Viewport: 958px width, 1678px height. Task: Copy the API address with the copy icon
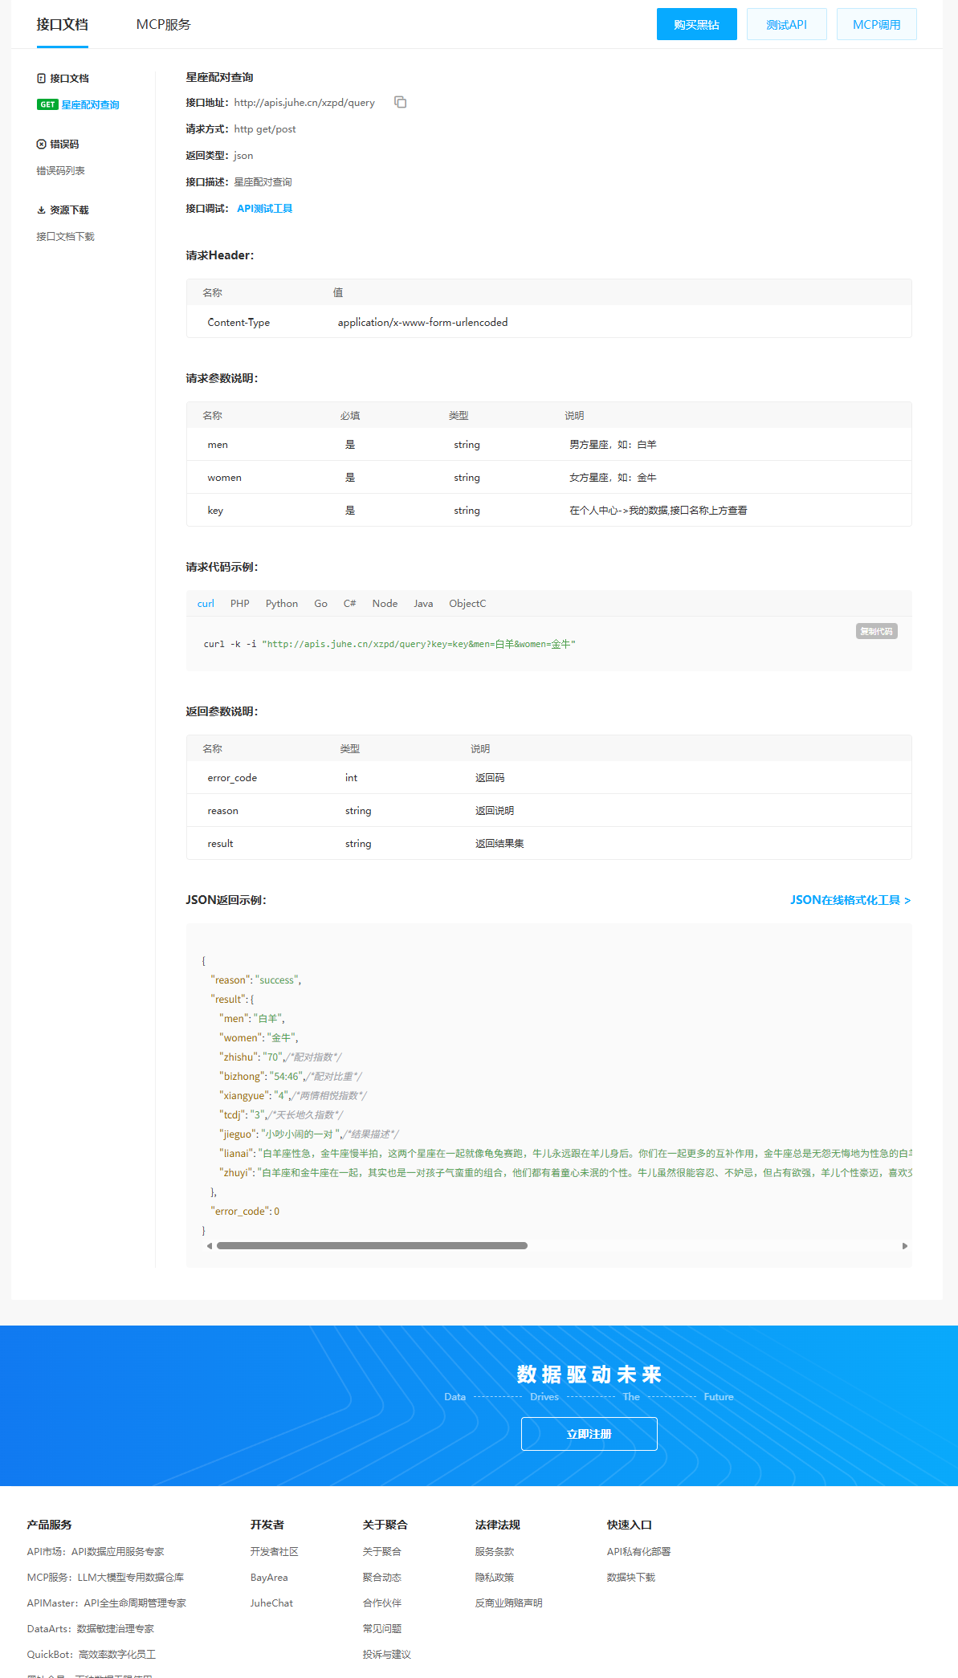click(x=400, y=102)
